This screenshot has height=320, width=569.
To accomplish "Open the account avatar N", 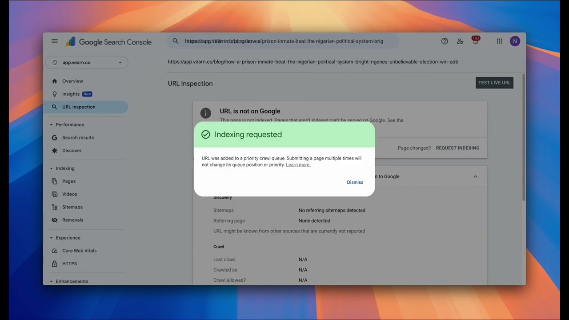I will pos(515,41).
